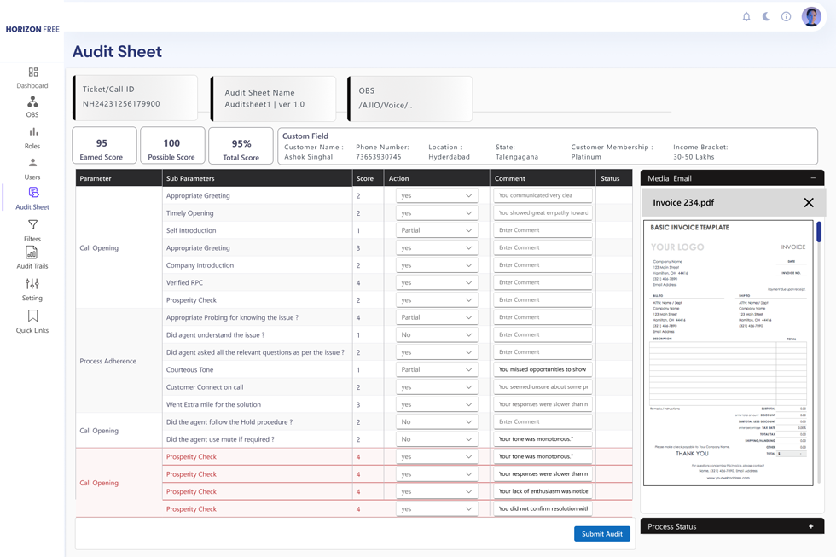
Task: Open action dropdown for Self Introduction
Action: tap(436, 230)
